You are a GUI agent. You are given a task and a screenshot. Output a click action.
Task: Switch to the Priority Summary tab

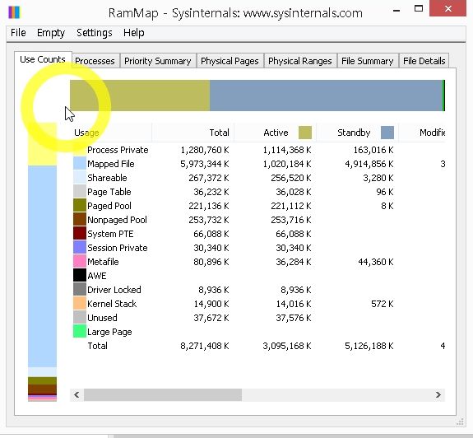pyautogui.click(x=158, y=61)
